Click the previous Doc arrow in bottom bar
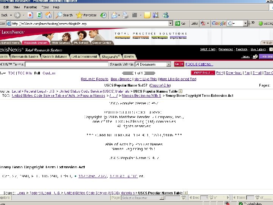 (x=190, y=197)
